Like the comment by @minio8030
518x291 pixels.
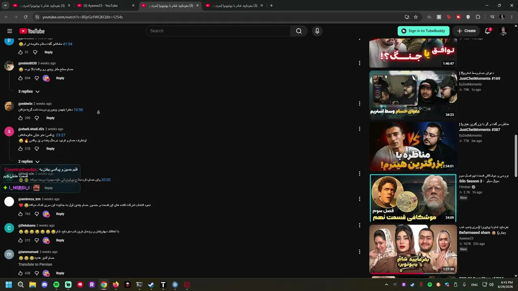[x=21, y=78]
